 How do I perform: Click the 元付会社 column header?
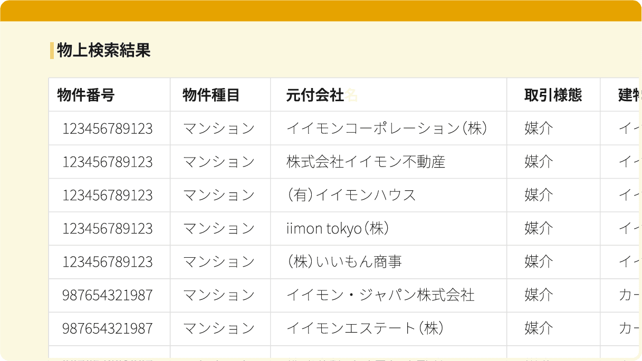[x=315, y=95]
